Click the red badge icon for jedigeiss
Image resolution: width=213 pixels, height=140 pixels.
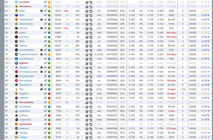[x=49, y=94]
